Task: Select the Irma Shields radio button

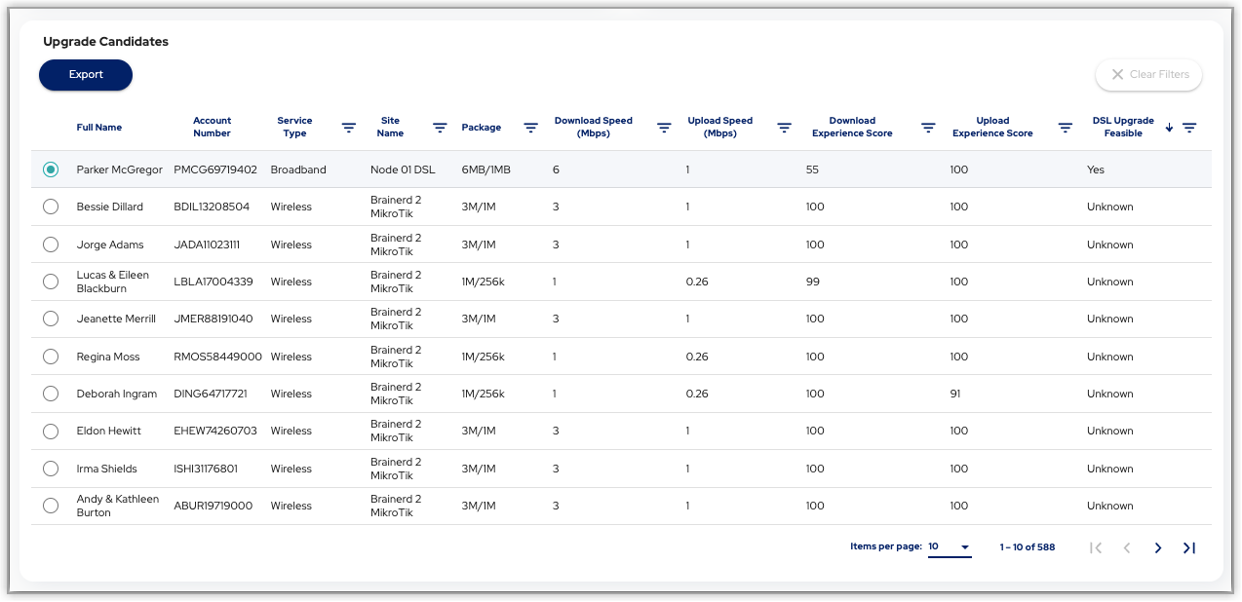Action: coord(51,469)
